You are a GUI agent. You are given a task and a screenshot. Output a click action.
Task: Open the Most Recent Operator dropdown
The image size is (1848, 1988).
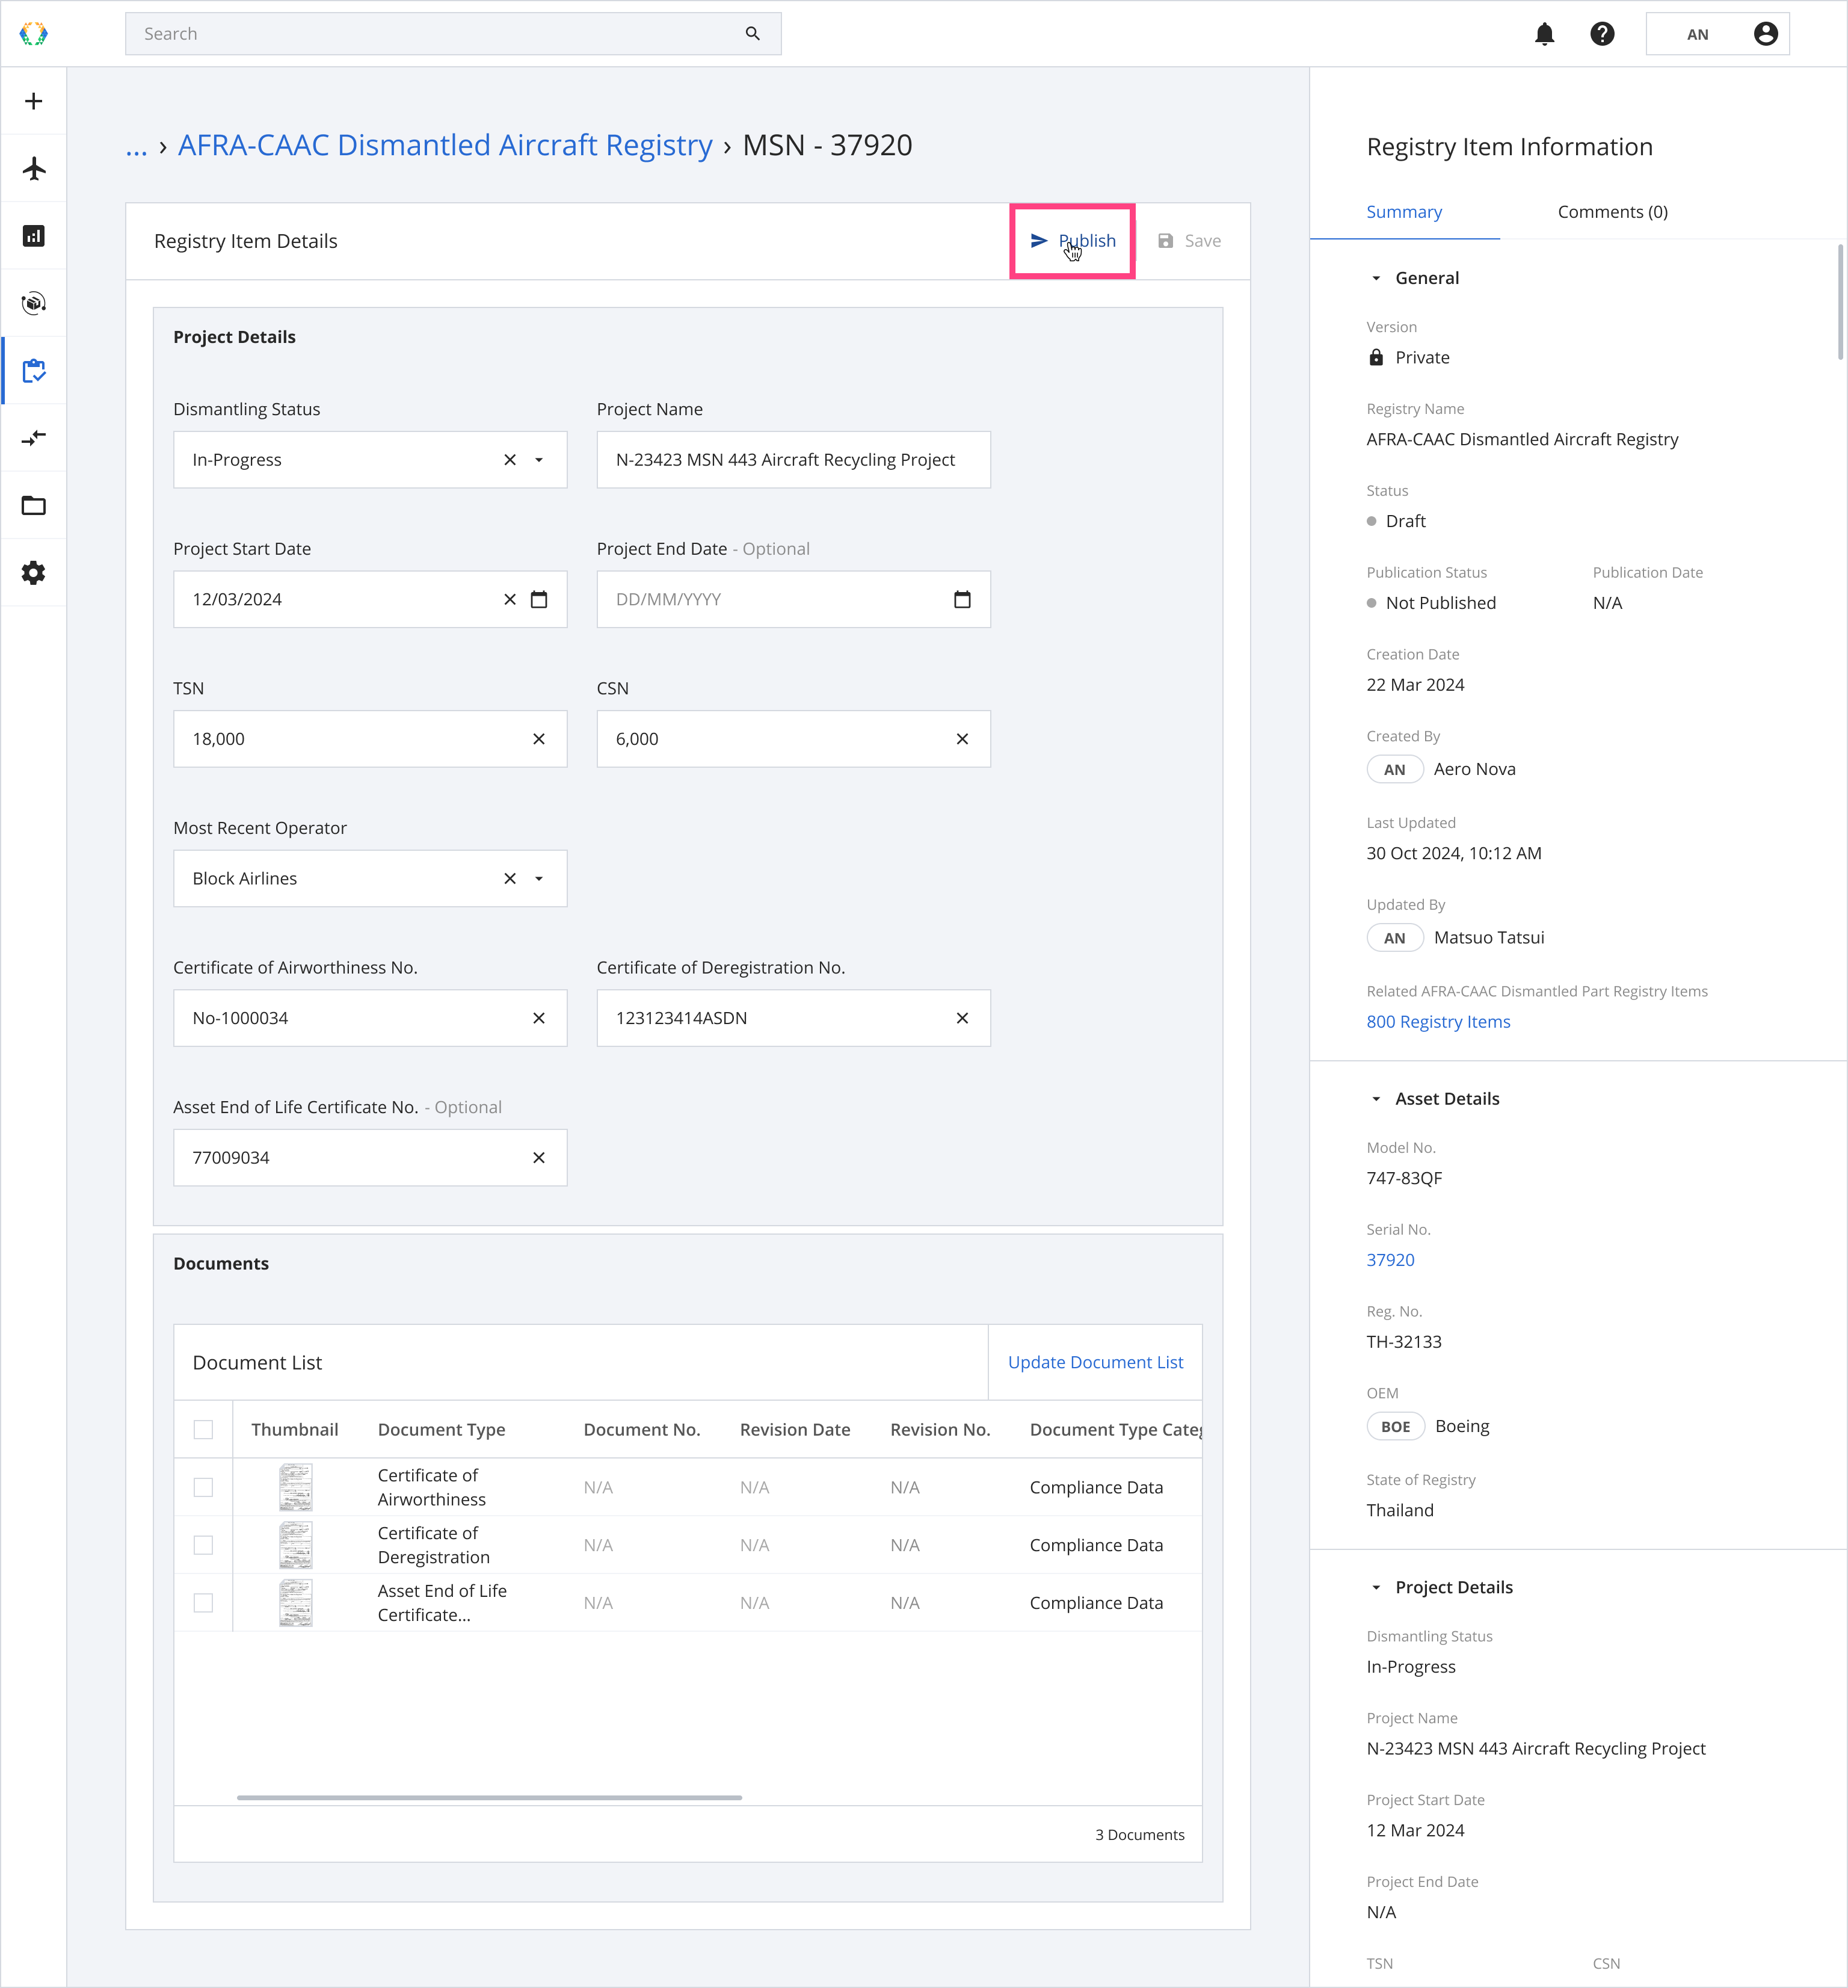[x=539, y=878]
